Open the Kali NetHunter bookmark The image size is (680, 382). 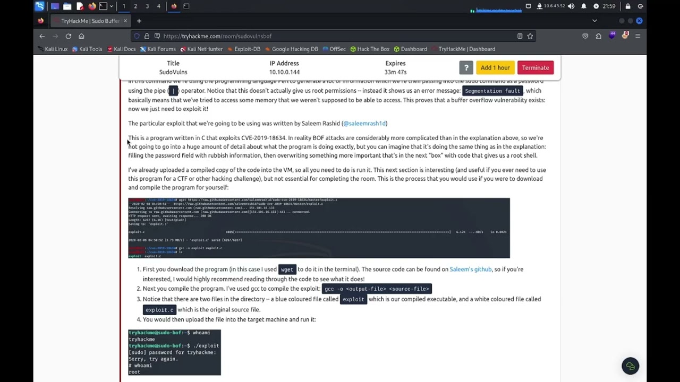click(201, 49)
